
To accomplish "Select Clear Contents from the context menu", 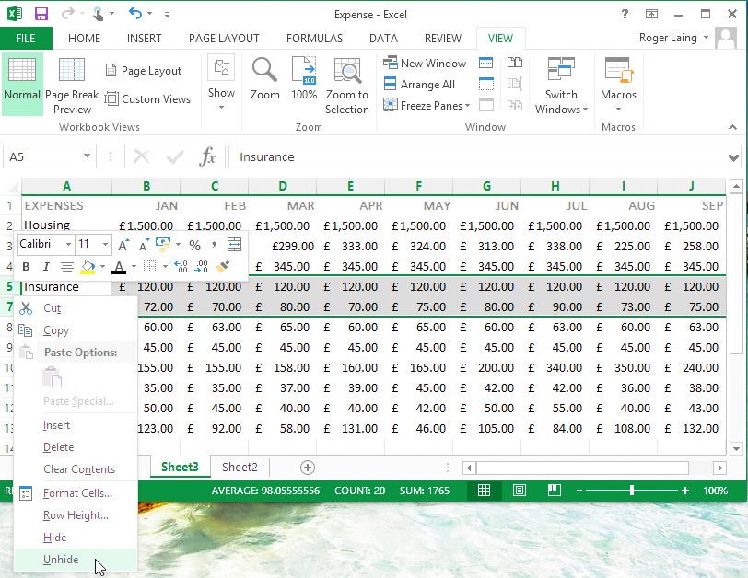I will (x=81, y=469).
